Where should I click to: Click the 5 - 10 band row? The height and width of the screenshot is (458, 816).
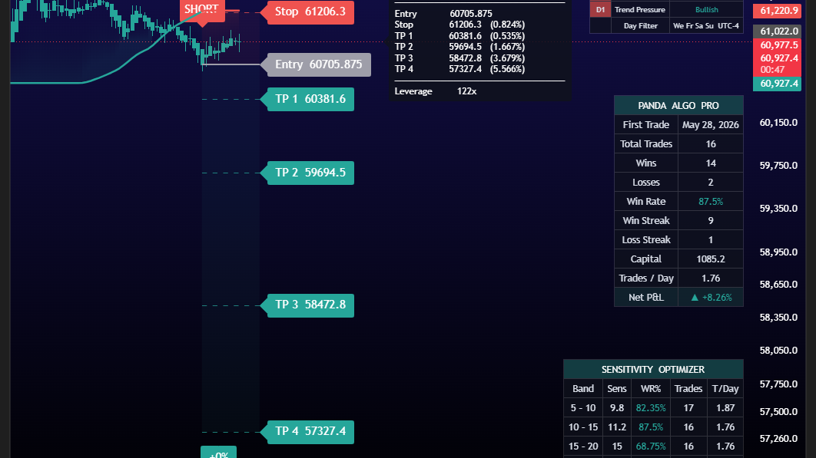pyautogui.click(x=653, y=408)
